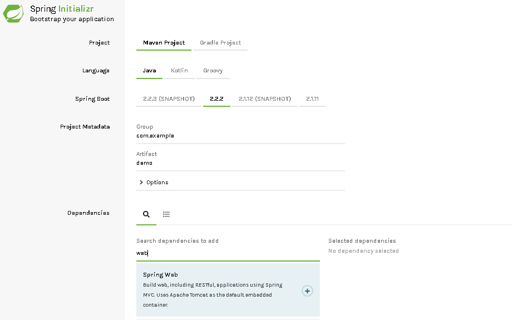Click the Spring leaf logo
Image resolution: width=513 pixels, height=320 pixels.
[x=13, y=13]
